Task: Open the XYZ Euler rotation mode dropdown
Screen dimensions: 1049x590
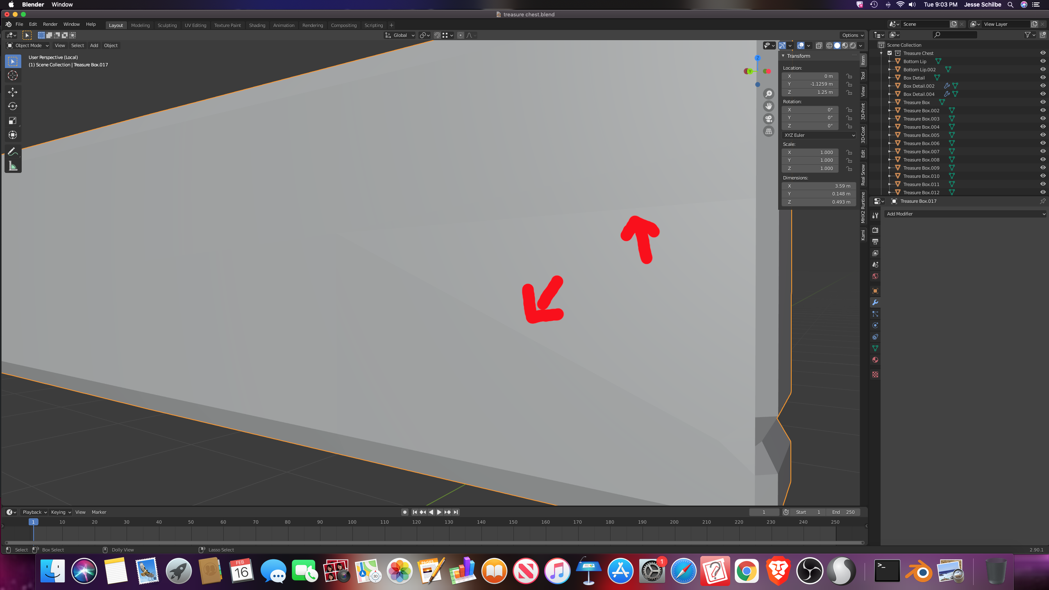Action: click(x=819, y=135)
